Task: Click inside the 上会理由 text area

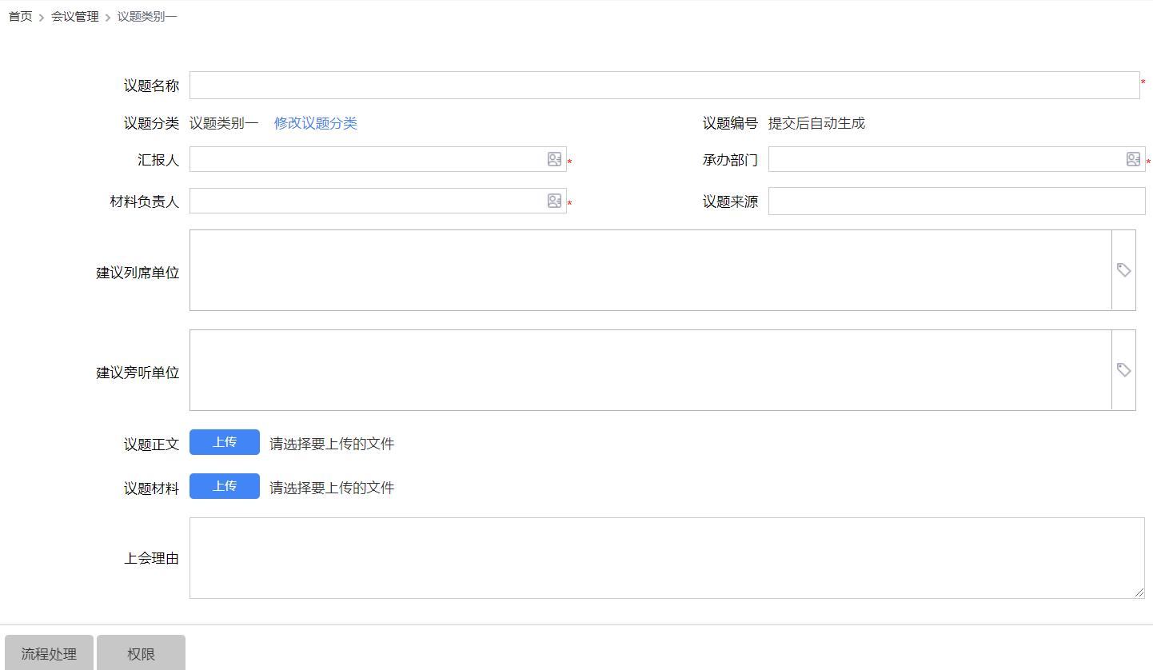Action: click(x=664, y=557)
